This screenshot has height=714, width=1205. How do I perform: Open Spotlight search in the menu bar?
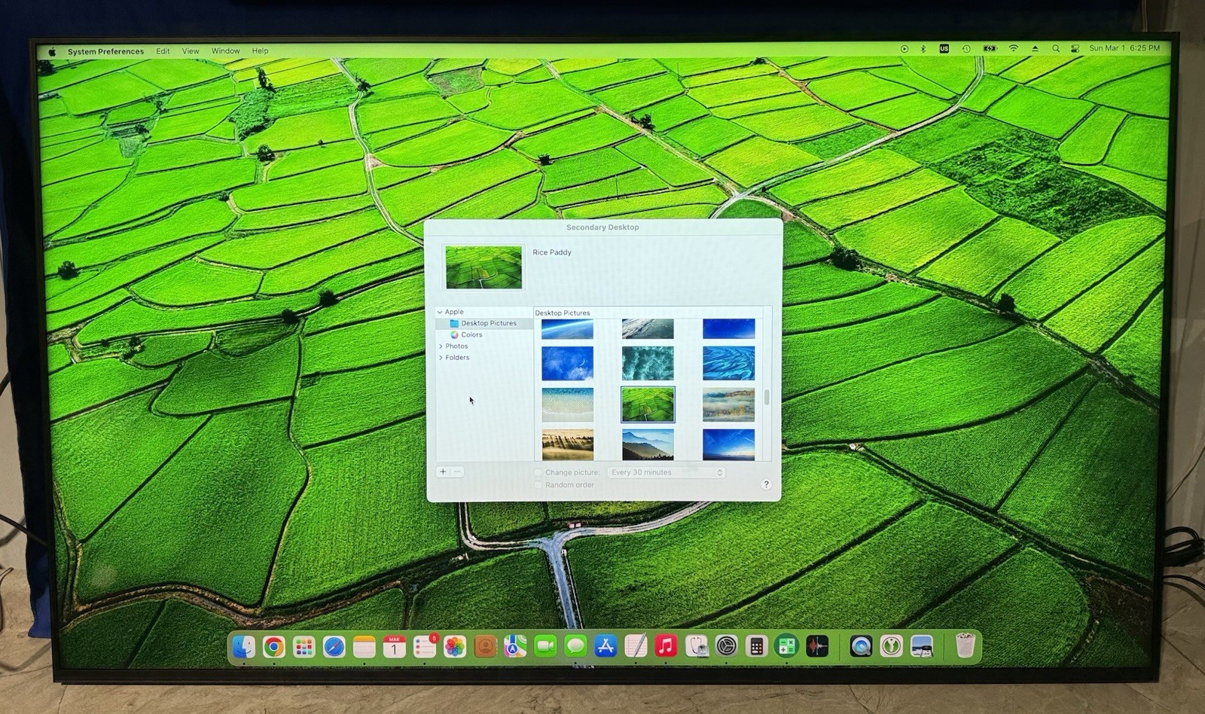(x=1056, y=49)
